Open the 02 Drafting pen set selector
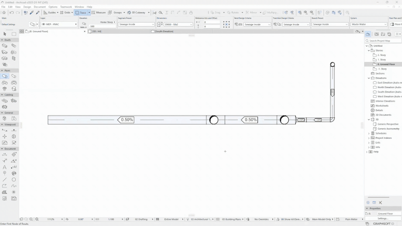The height and width of the screenshot is (226, 402). [x=141, y=219]
